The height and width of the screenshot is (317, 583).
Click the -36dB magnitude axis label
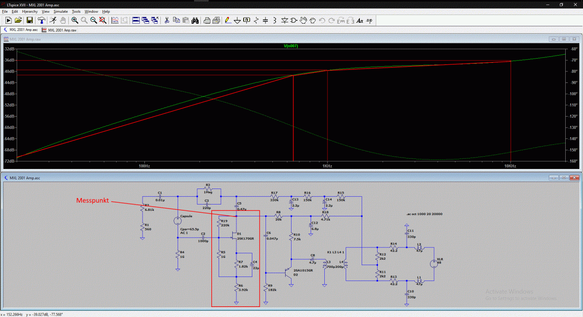coord(9,60)
